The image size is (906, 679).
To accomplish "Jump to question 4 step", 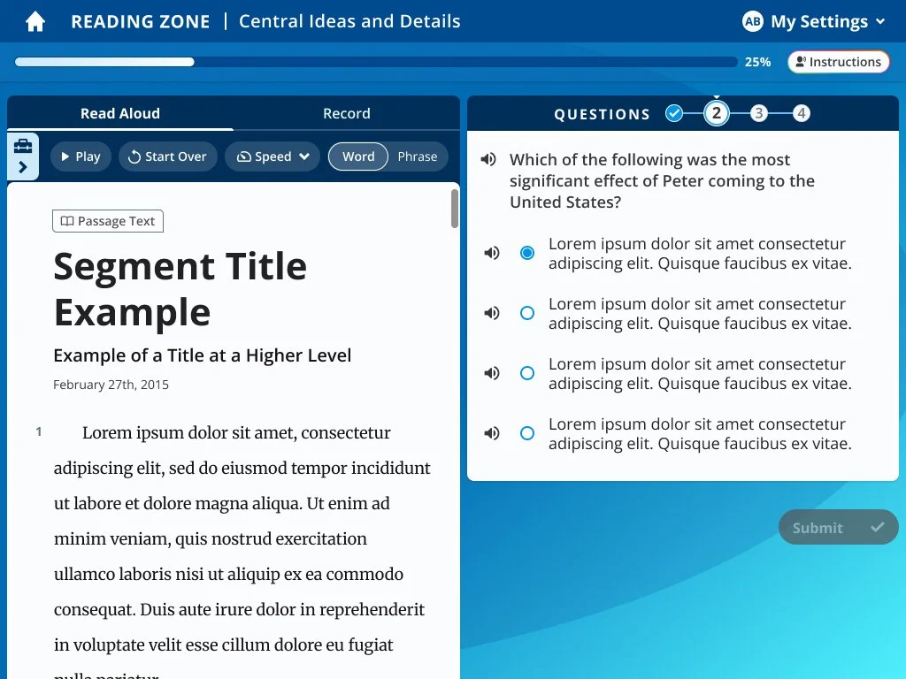I will (x=802, y=113).
